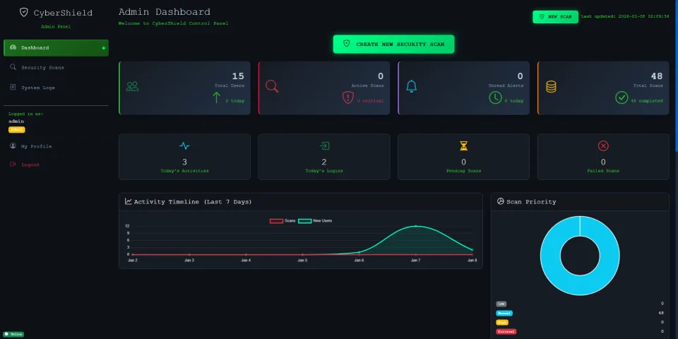678x339 pixels.
Task: Click the Last updated timestamp text
Action: pyautogui.click(x=625, y=16)
